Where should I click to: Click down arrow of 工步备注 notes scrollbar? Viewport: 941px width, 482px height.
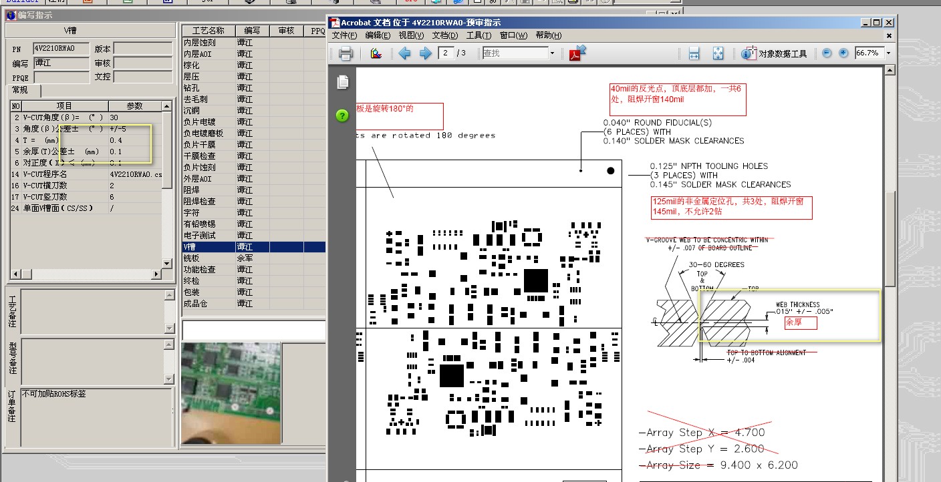[x=169, y=328]
